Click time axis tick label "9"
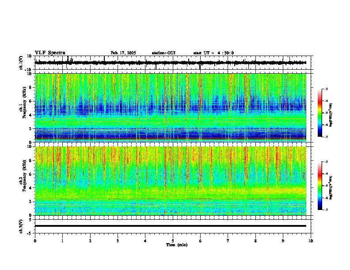 [x=283, y=241]
